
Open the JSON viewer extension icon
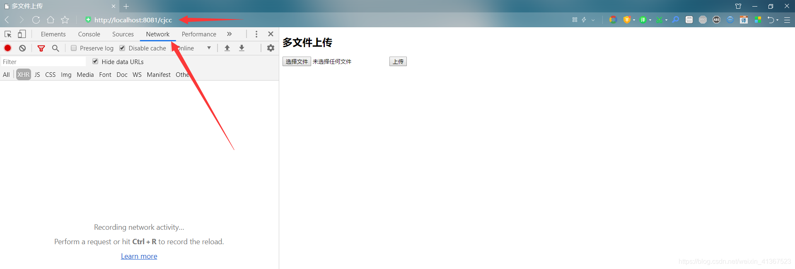coord(689,20)
